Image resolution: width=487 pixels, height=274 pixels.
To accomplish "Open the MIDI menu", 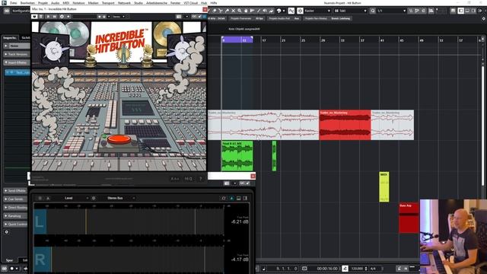I will pyautogui.click(x=66, y=3).
